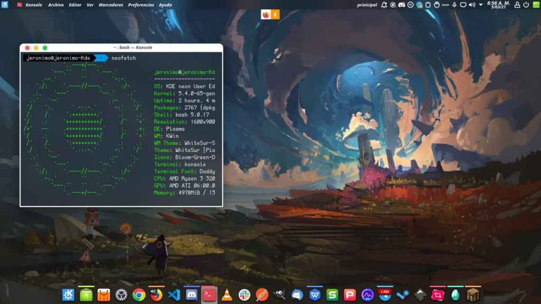Open Discord from the dock

coord(191,295)
